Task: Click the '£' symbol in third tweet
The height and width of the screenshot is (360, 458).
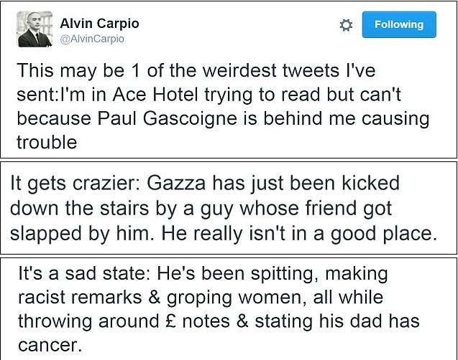Action: click(x=170, y=321)
